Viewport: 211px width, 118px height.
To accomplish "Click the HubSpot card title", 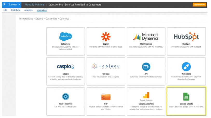I will [x=186, y=44].
